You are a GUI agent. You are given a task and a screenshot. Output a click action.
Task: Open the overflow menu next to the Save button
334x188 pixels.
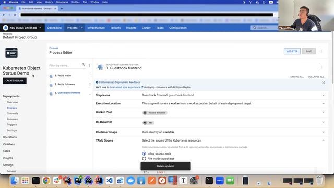(x=321, y=51)
